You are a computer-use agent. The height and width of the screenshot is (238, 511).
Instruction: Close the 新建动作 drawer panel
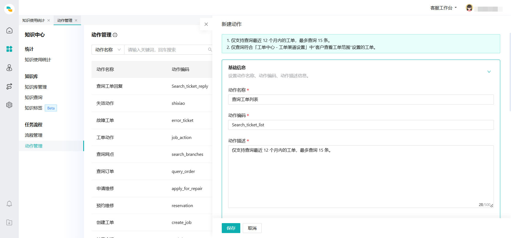206,24
